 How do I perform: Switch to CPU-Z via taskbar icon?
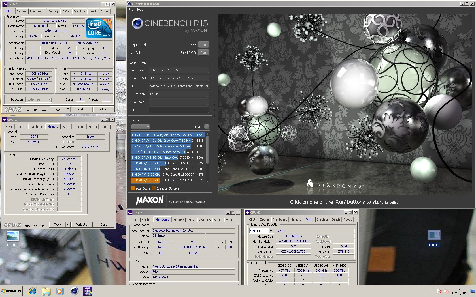pos(88,291)
